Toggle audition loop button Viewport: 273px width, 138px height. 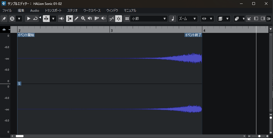pos(35,18)
